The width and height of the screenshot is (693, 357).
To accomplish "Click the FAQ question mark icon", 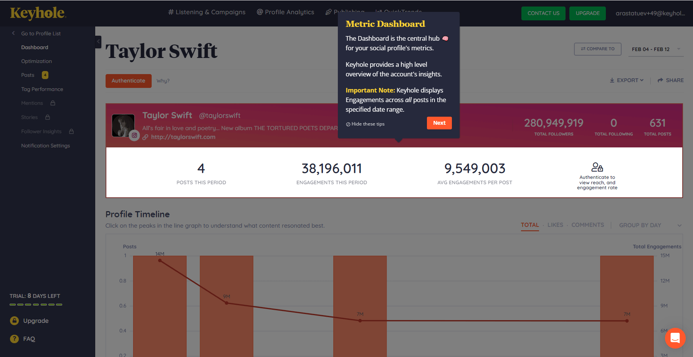I will coord(14,339).
